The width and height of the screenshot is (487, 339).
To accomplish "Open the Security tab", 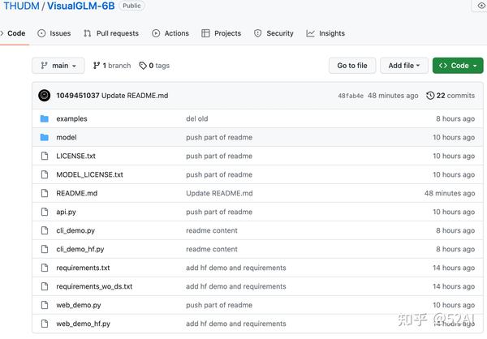I will [x=274, y=33].
